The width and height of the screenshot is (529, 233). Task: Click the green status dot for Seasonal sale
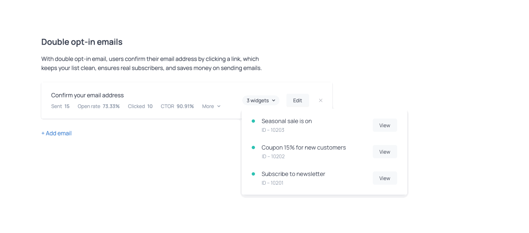coord(253,121)
